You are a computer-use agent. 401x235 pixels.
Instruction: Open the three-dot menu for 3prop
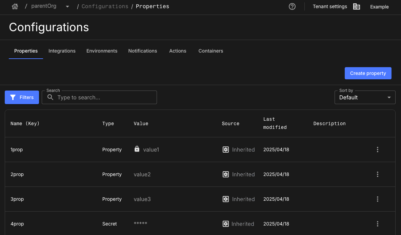click(377, 199)
